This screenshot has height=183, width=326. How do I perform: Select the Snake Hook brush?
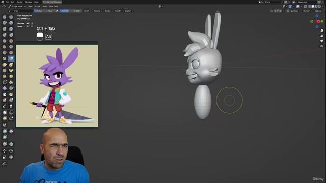[11, 65]
